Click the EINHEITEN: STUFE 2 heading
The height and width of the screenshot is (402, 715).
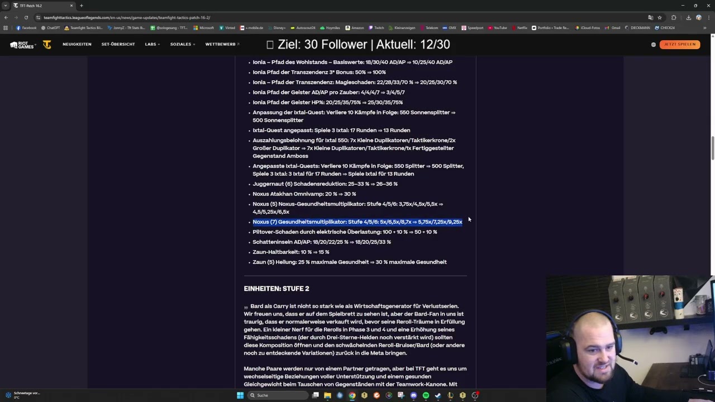(x=277, y=289)
